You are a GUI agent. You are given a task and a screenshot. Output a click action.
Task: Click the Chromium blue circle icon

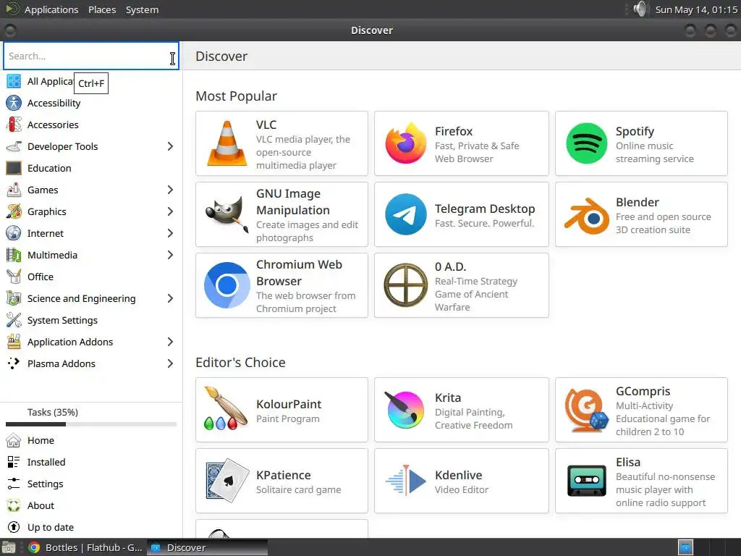pyautogui.click(x=226, y=285)
